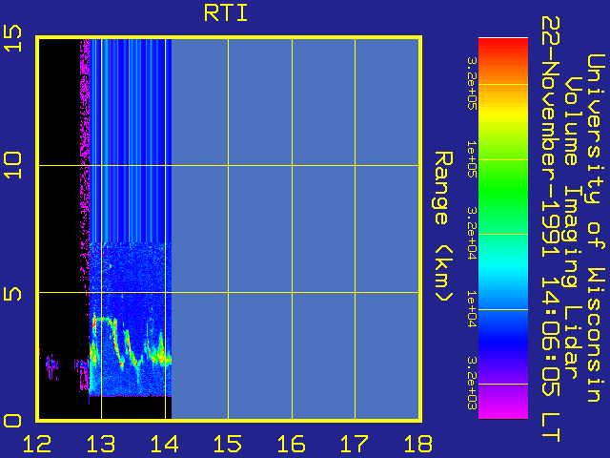
Task: Click the x-axis label 16
Action: tap(292, 444)
